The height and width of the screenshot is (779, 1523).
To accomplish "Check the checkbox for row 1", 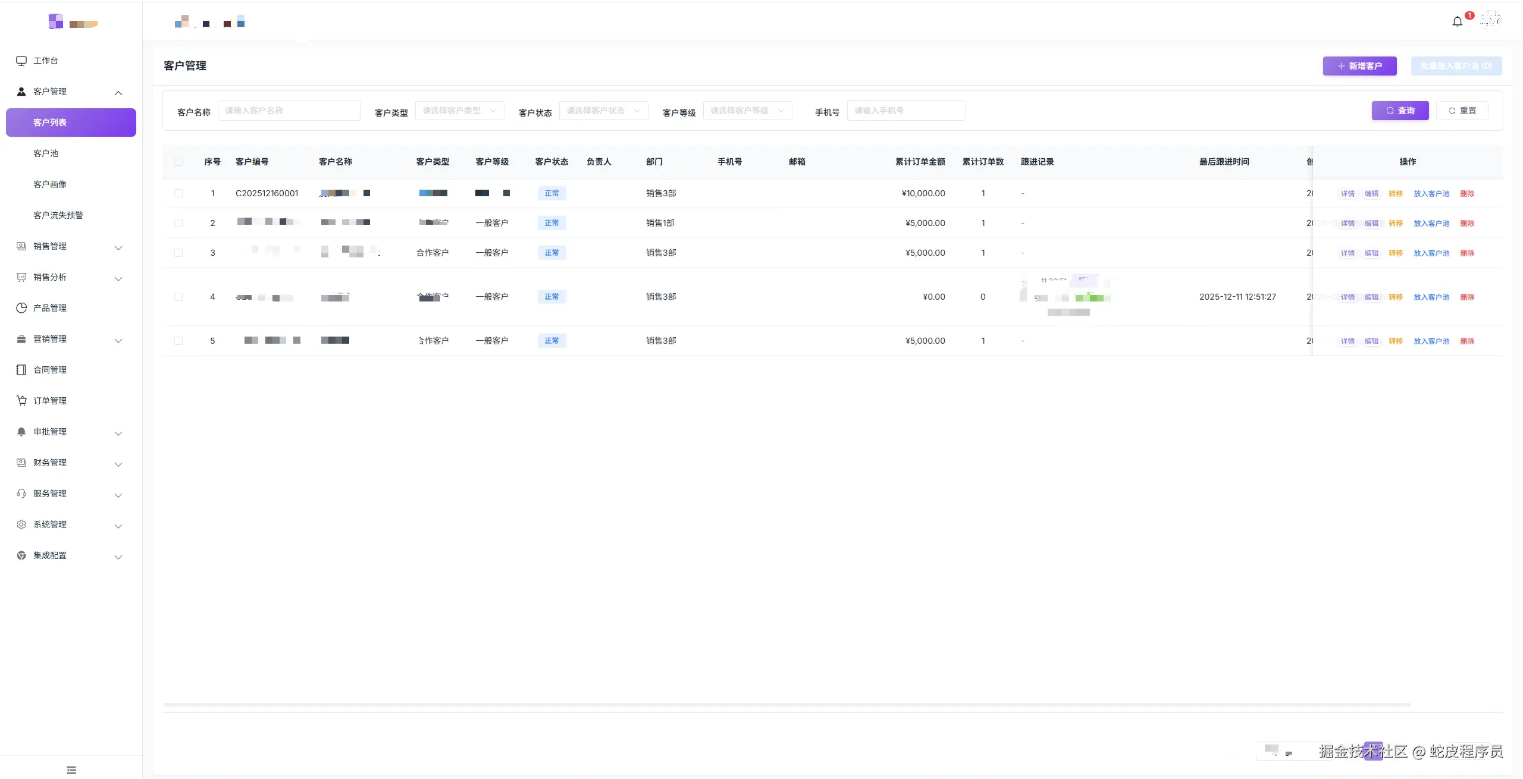I will 178,193.
